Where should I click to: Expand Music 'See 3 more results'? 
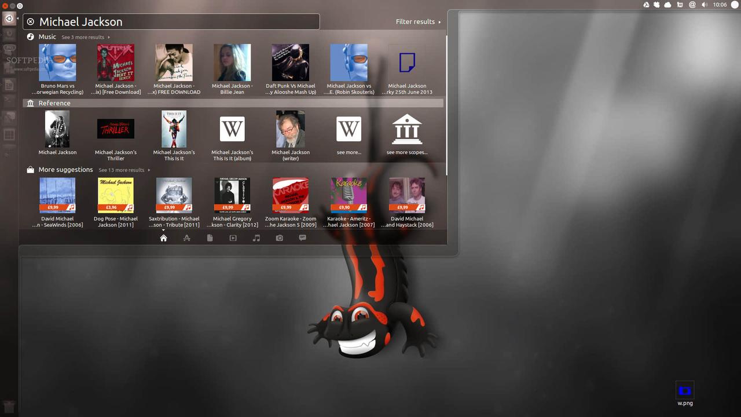tap(85, 37)
